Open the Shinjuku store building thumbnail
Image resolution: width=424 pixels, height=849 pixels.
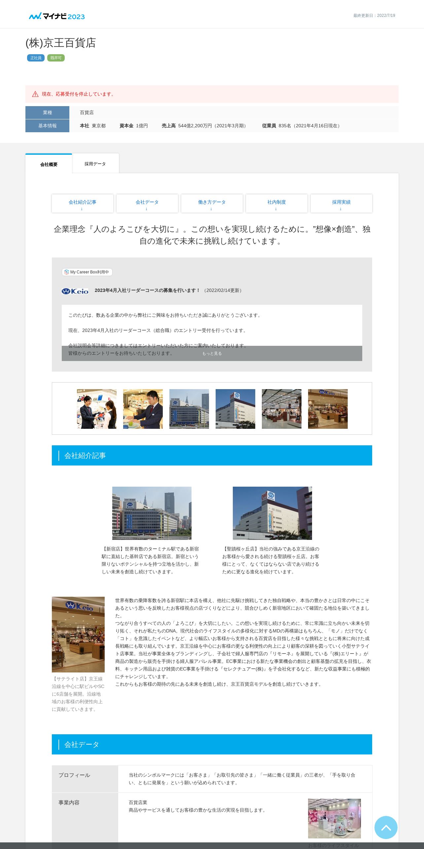pos(189,409)
